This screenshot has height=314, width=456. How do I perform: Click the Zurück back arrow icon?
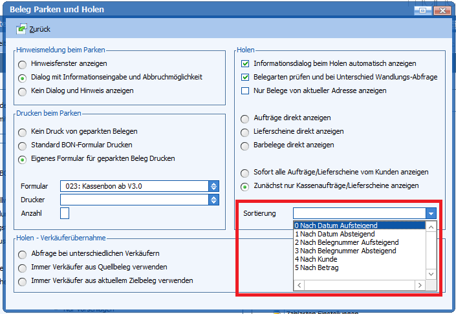[x=22, y=29]
